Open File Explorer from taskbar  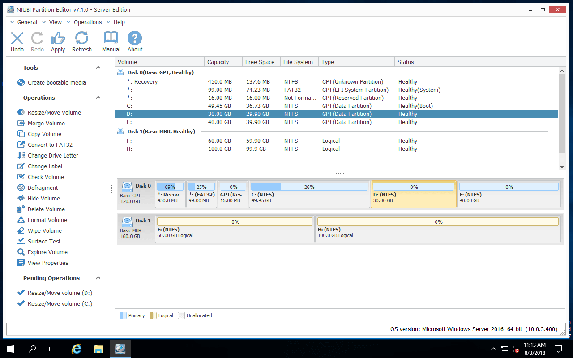coord(98,349)
